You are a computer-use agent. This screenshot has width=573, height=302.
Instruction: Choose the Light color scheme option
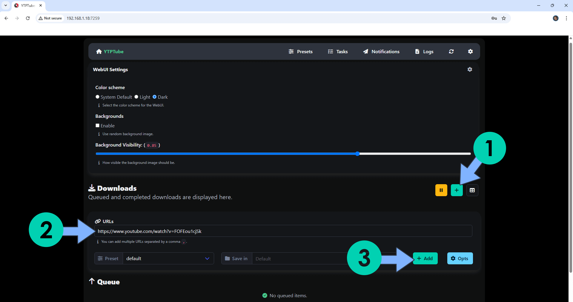click(136, 97)
